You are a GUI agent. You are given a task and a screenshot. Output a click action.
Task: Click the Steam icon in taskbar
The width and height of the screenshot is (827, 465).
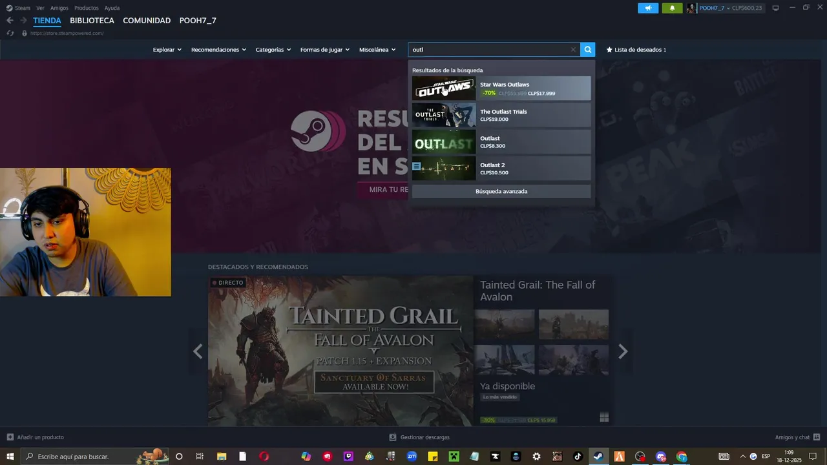pyautogui.click(x=598, y=457)
